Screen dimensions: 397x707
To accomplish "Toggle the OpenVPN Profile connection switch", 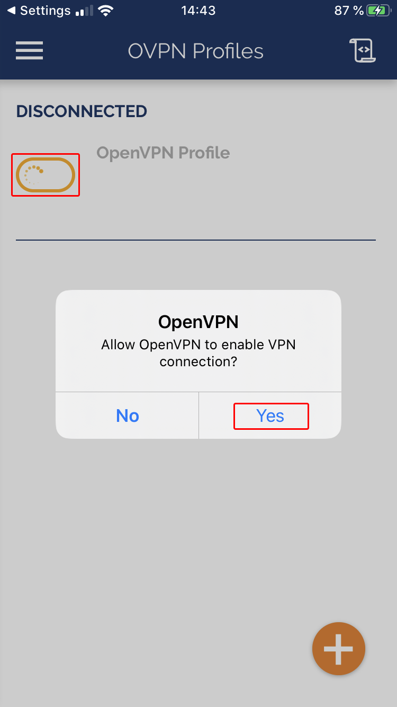I will (46, 175).
